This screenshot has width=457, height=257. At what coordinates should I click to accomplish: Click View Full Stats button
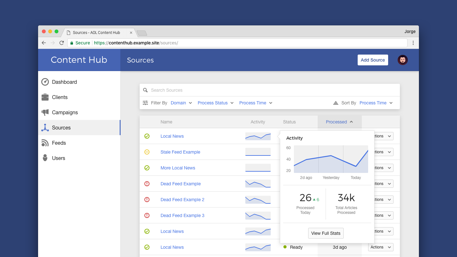326,233
